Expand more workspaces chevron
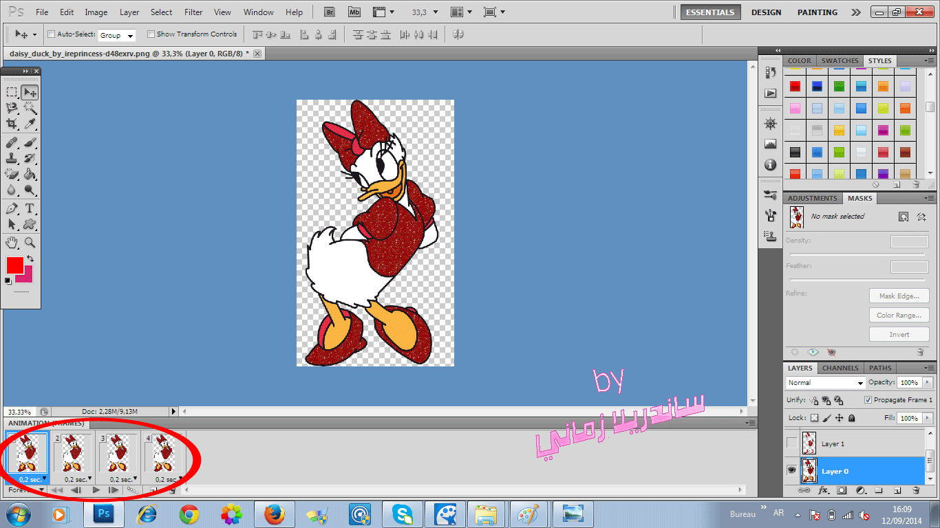940x528 pixels. click(855, 12)
